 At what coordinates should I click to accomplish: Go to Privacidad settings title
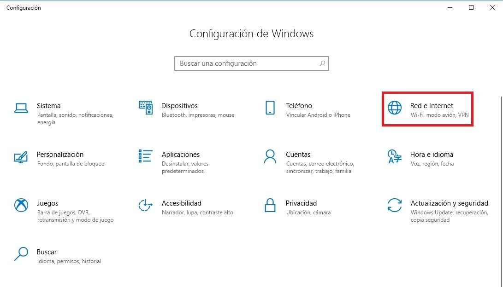point(301,203)
